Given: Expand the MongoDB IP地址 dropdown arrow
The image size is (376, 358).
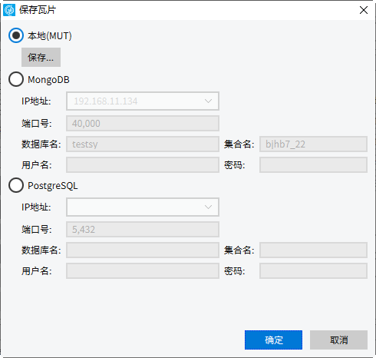Looking at the screenshot, I should click(208, 101).
